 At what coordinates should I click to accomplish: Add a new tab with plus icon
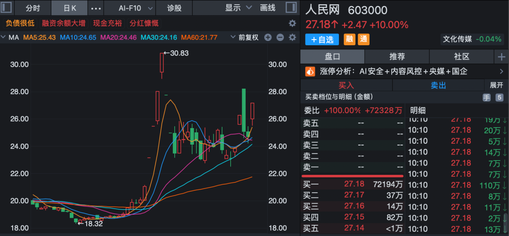click(501, 57)
